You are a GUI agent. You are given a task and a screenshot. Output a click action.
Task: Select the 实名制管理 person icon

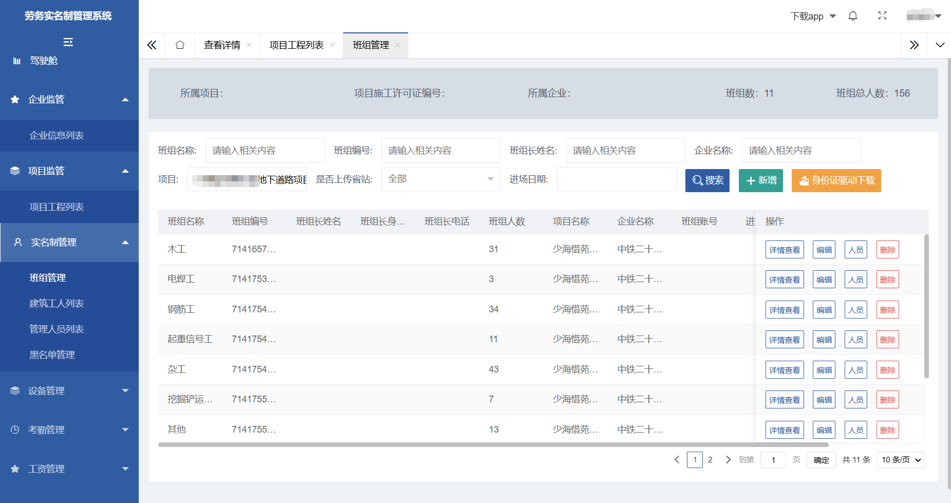tap(18, 242)
